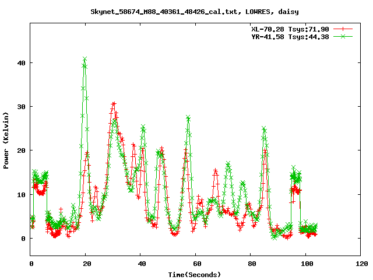Click the tallest green peak near 20 seconds

coord(85,59)
